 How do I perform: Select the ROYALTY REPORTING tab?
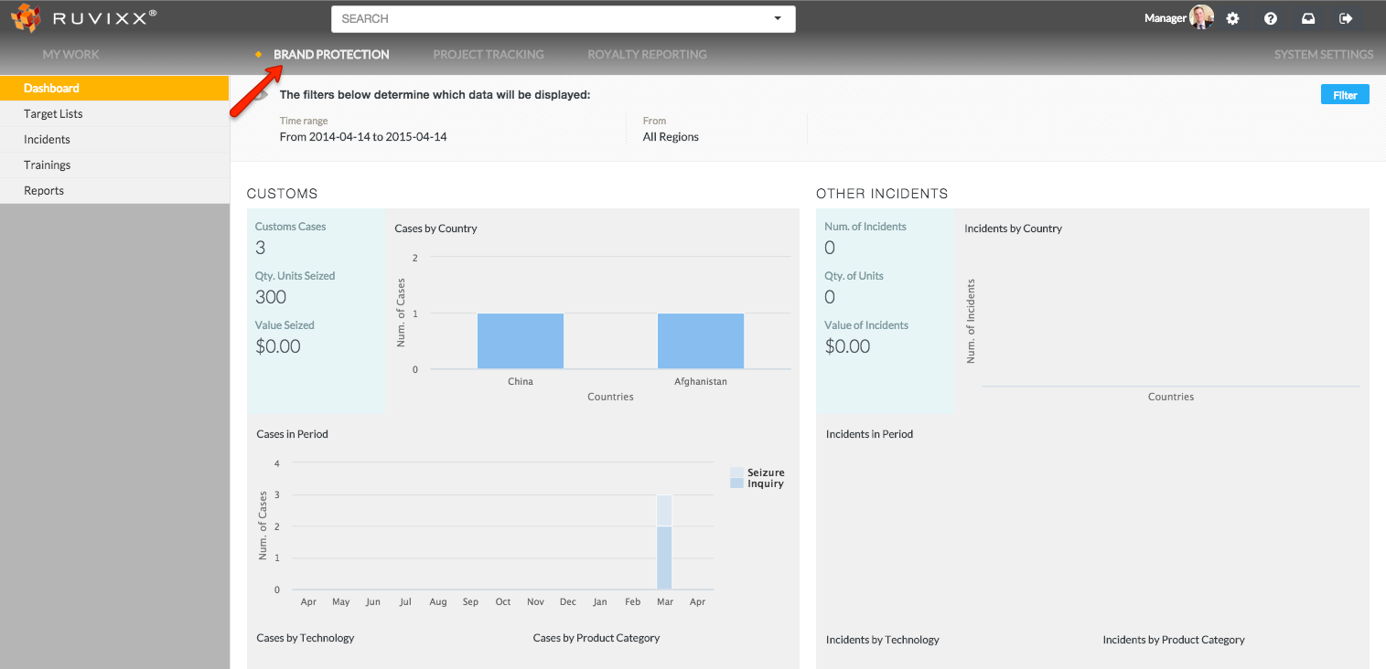tap(647, 54)
